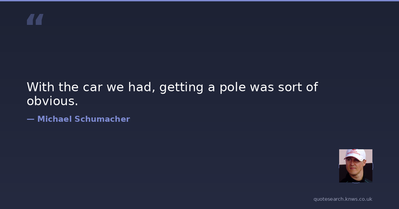
Task: Click the white cap in the portrait
Action: (355, 154)
